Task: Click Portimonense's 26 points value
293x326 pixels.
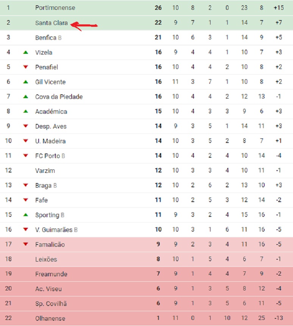Action: click(158, 8)
